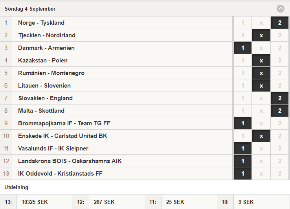Select 2 for Enskede IK - Carlstad United
Image resolution: width=290 pixels, height=209 pixels.
pos(280,136)
